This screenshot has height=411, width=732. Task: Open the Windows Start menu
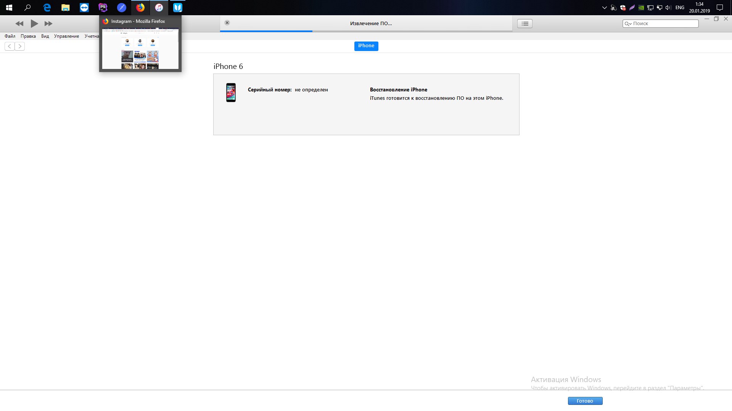click(x=9, y=8)
